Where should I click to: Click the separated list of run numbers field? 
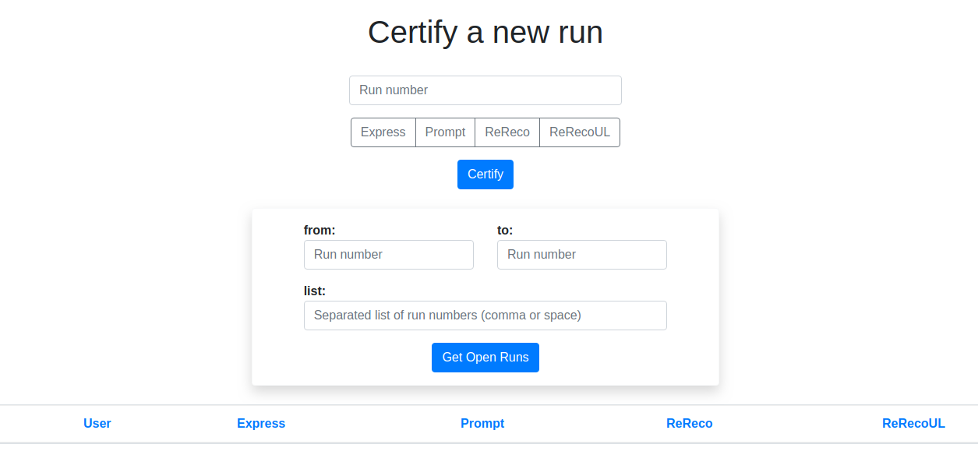[x=485, y=316]
